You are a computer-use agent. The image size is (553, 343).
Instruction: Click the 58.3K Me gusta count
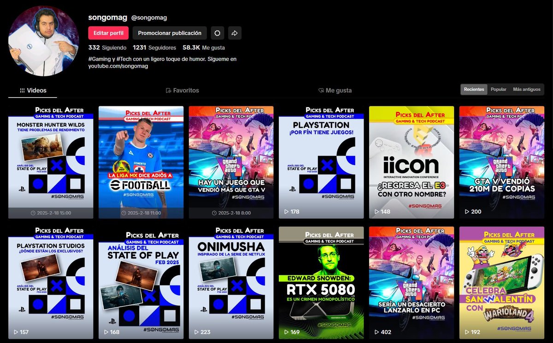(x=204, y=47)
